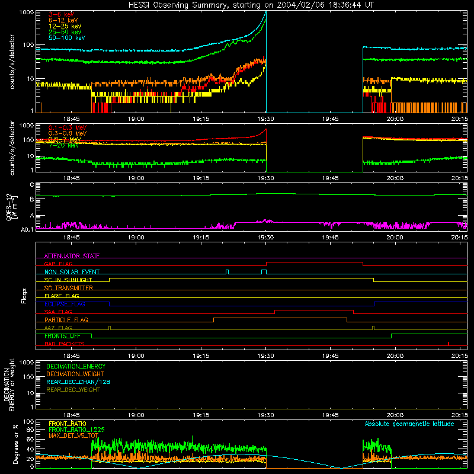The height and width of the screenshot is (474, 474).
Task: Select the DECIMATION_WEIGHT legend label
Action: pos(75,374)
